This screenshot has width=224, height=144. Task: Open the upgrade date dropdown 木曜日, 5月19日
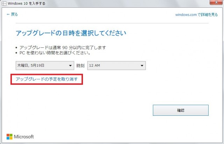click(x=45, y=66)
